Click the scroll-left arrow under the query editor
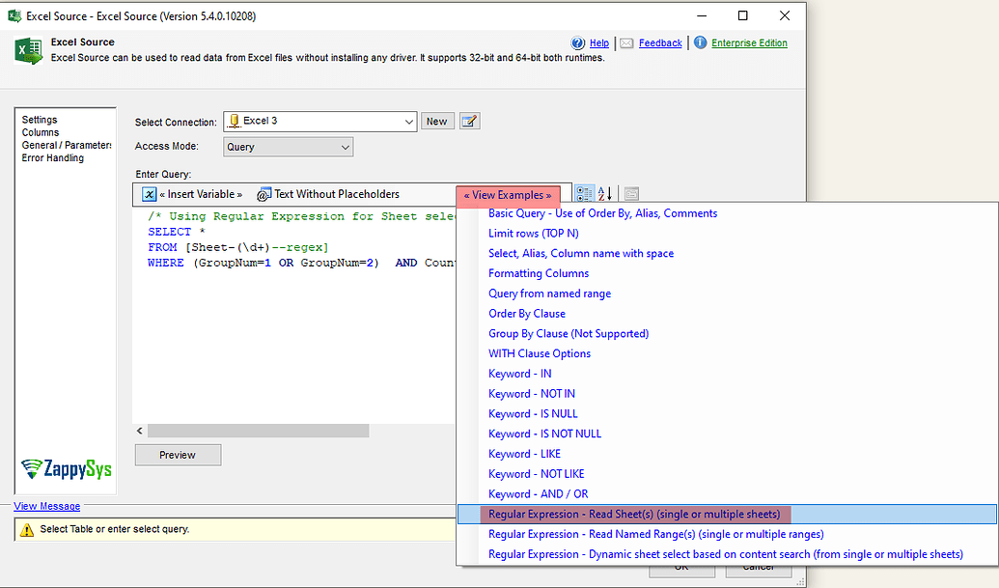Viewport: 999px width, 588px height. pos(140,432)
